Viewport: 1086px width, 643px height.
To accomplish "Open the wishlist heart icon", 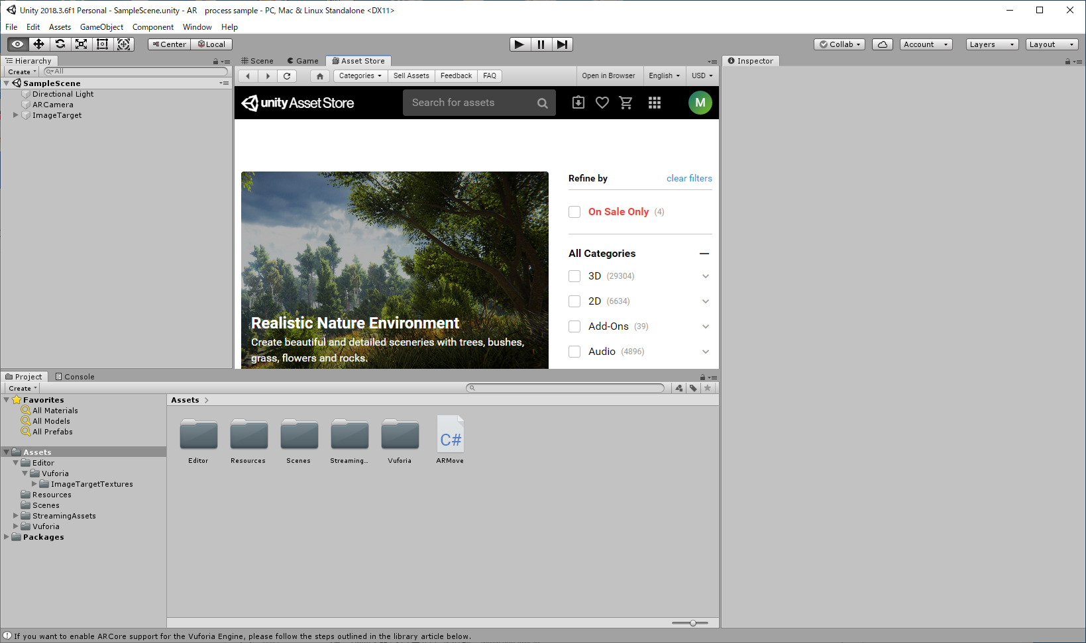I will click(602, 103).
